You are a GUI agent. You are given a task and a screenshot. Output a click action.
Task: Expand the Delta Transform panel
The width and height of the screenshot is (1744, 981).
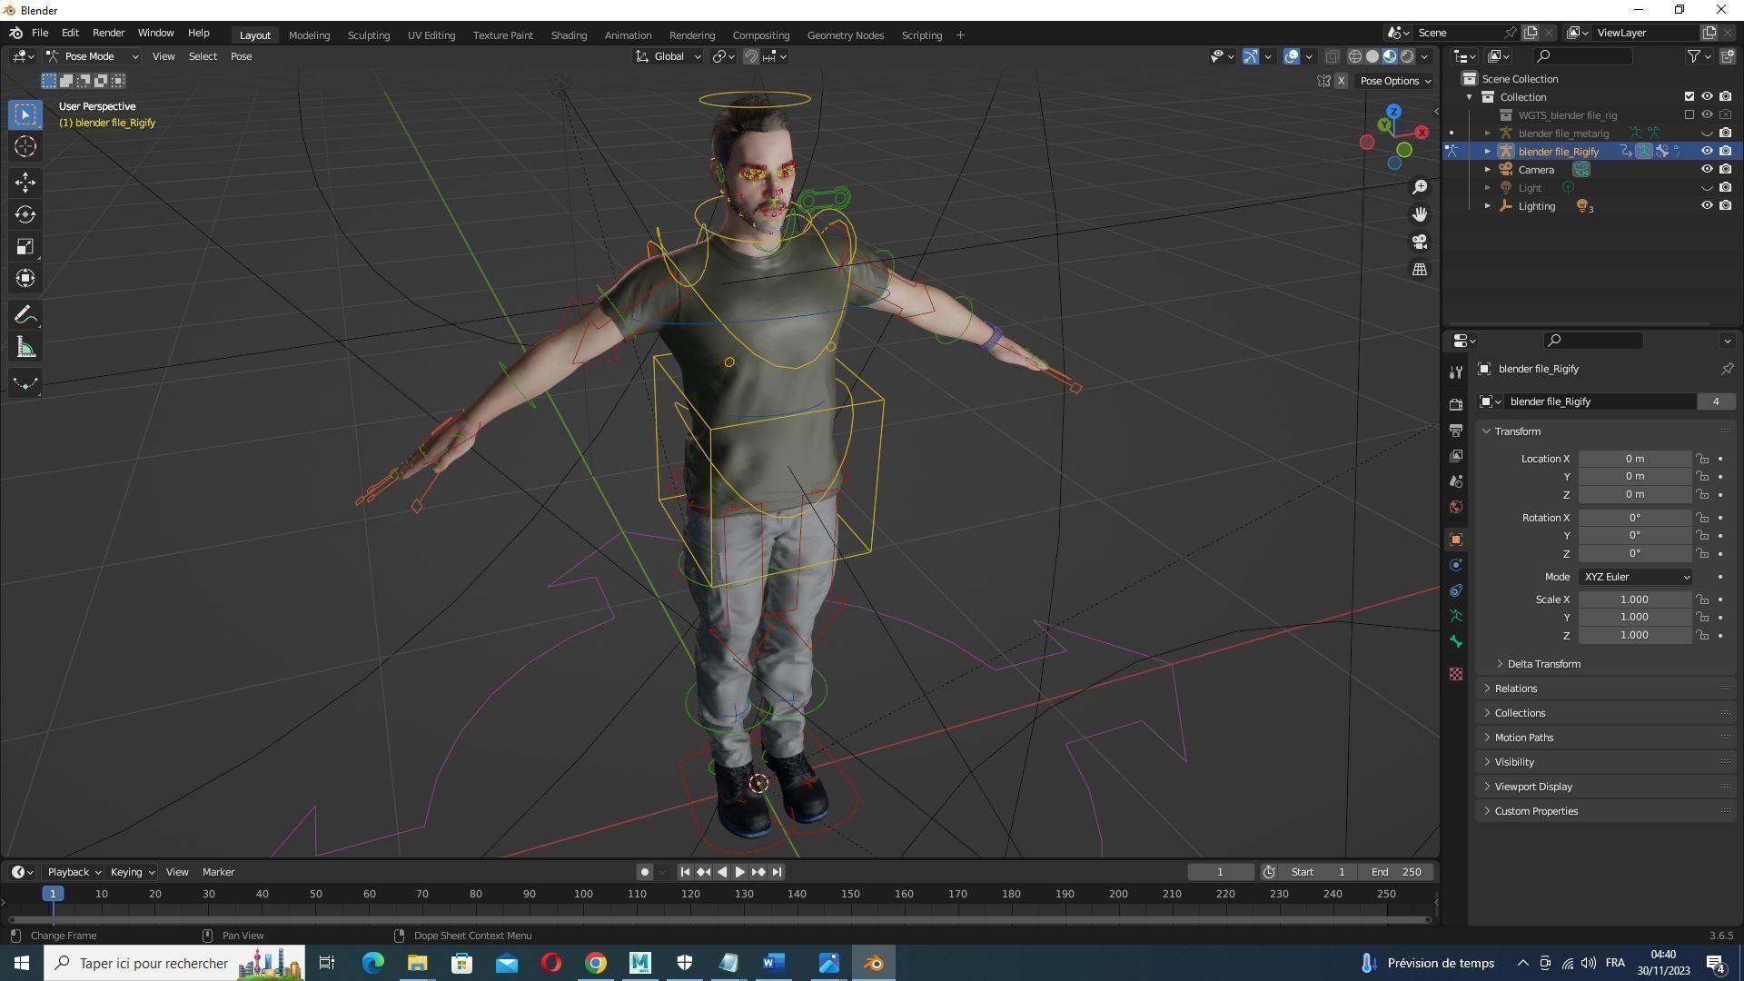point(1543,664)
